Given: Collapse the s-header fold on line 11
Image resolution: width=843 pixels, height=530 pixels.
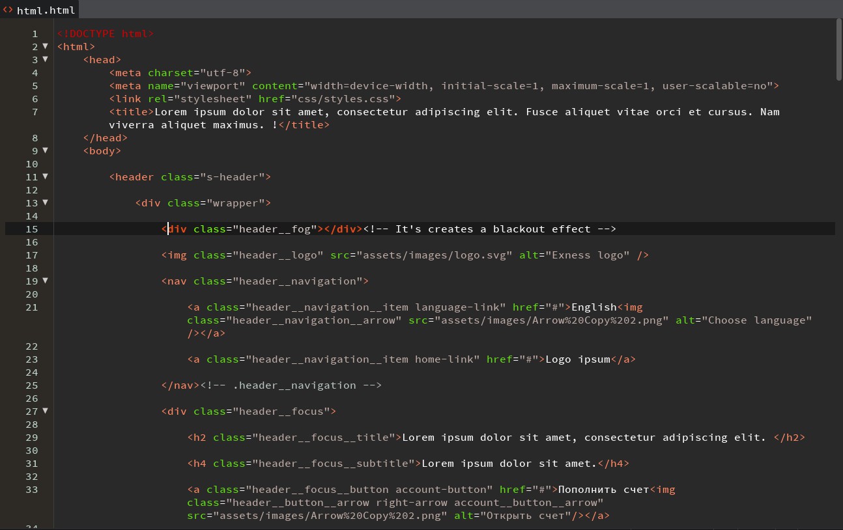Looking at the screenshot, I should (45, 176).
